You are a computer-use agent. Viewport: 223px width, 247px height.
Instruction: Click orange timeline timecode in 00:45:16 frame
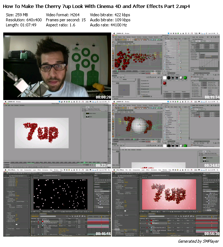coord(35,216)
